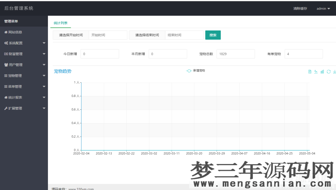Expand the 统计报表 sidebar section
The width and height of the screenshot is (336, 190).
point(20,97)
